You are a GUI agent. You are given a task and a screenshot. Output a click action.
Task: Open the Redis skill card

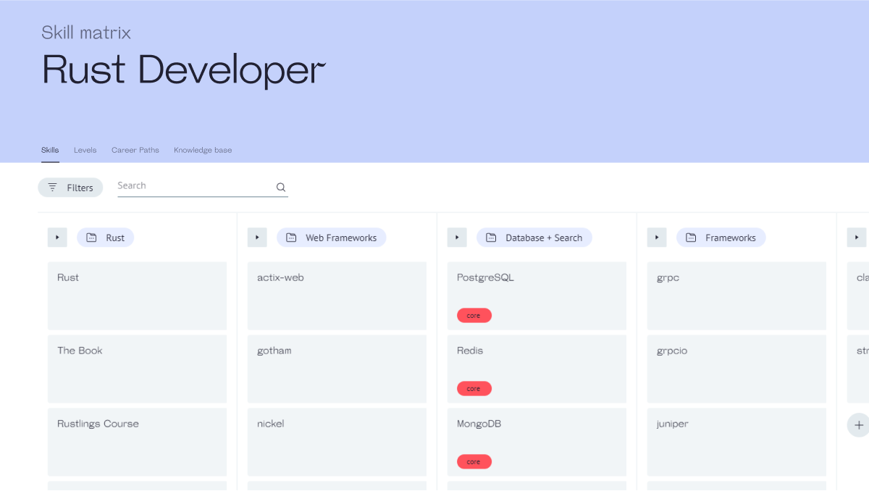click(x=537, y=369)
